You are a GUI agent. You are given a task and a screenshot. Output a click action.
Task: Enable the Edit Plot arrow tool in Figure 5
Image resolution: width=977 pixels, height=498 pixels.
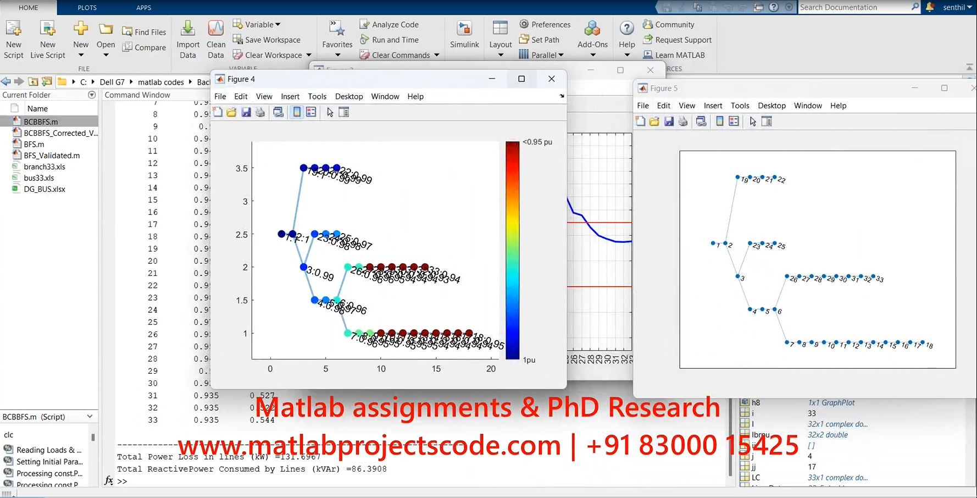point(752,121)
